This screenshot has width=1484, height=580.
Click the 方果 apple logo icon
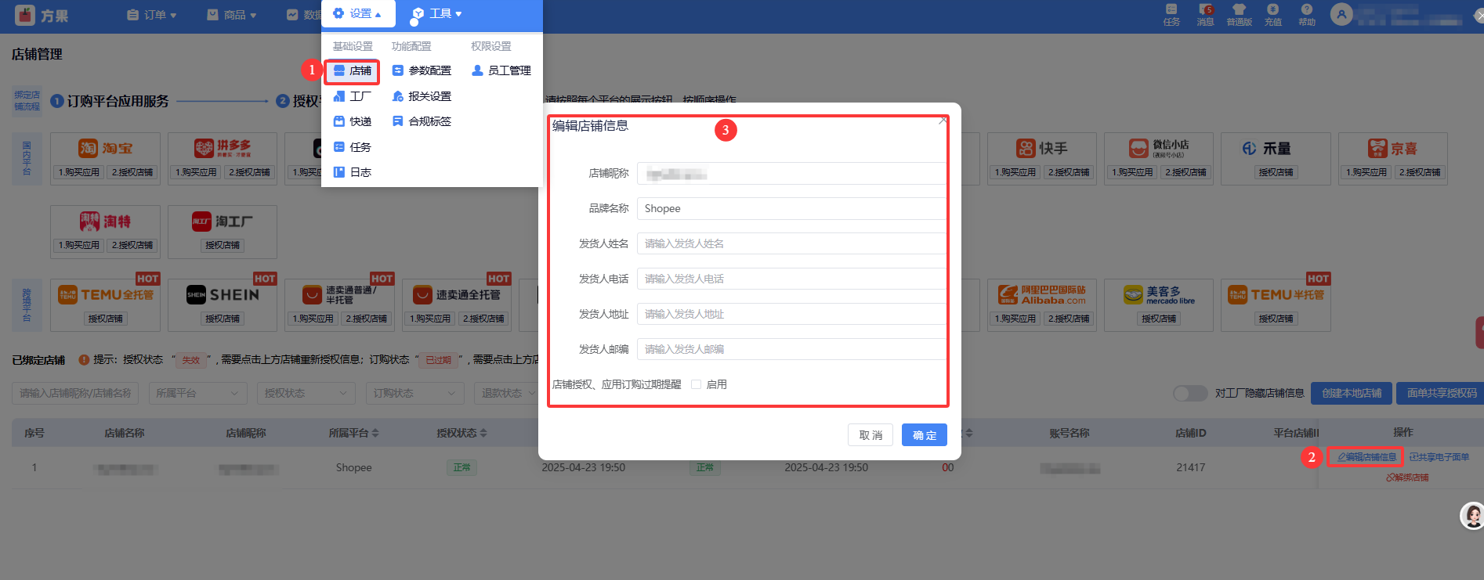25,15
